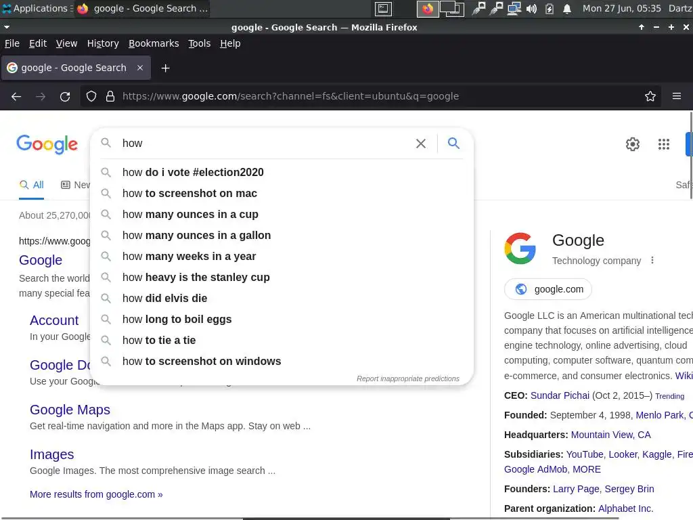
Task: Click the Firefox icon in the top panel
Action: (428, 8)
